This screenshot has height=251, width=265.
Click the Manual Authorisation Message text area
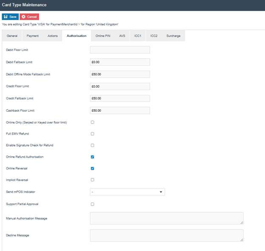pos(166,218)
